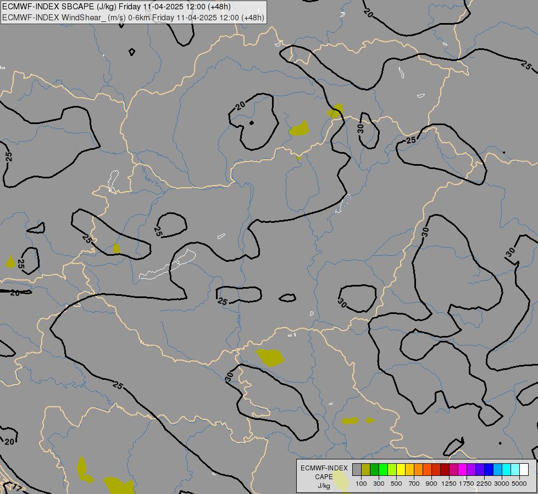The width and height of the screenshot is (538, 494).
Task: Click the white swatch at the legend end
Action: (x=524, y=469)
